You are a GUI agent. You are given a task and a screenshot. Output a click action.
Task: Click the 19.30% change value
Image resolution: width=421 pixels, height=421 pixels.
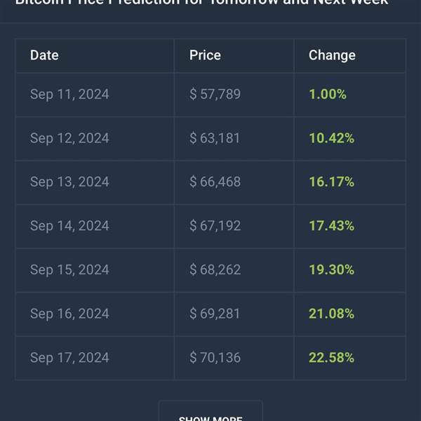pyautogui.click(x=332, y=269)
